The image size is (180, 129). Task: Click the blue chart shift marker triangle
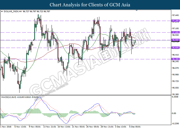137,10
